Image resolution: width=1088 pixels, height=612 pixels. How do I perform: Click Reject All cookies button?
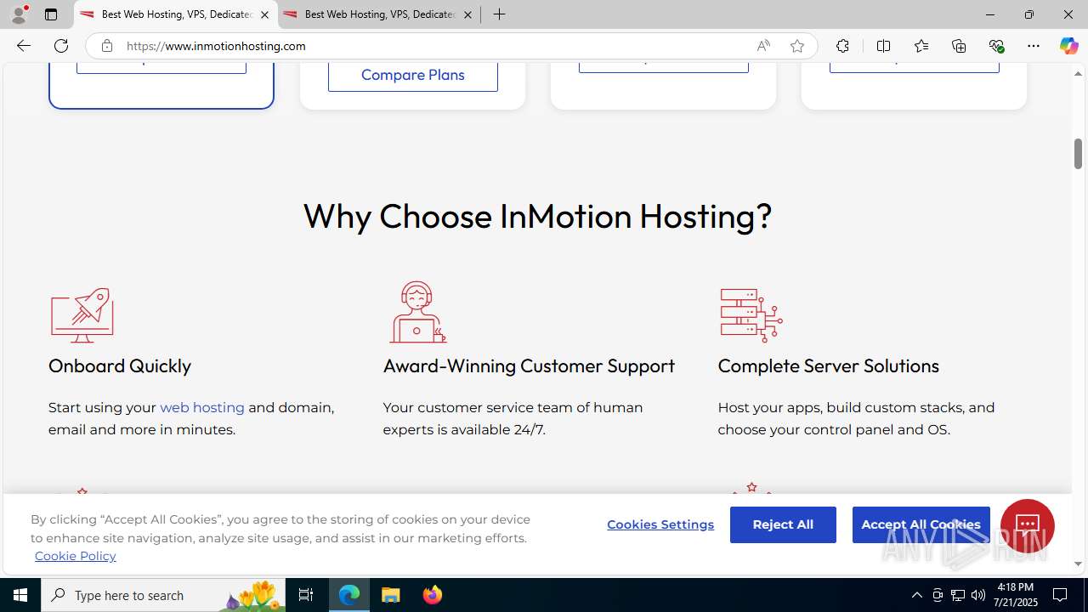coord(783,524)
